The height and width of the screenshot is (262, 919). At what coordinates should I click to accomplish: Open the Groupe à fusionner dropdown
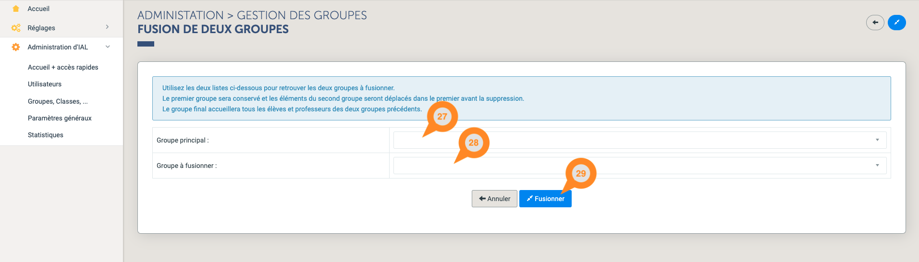(x=640, y=166)
